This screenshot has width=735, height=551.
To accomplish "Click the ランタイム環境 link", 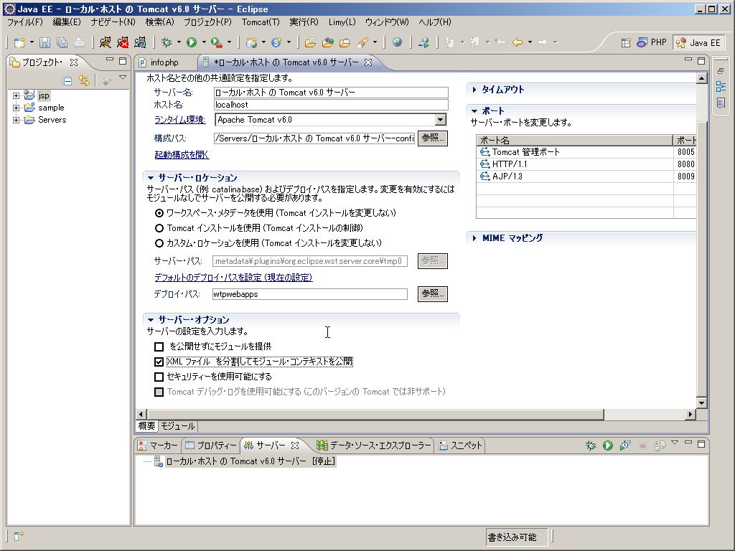I will coord(180,120).
